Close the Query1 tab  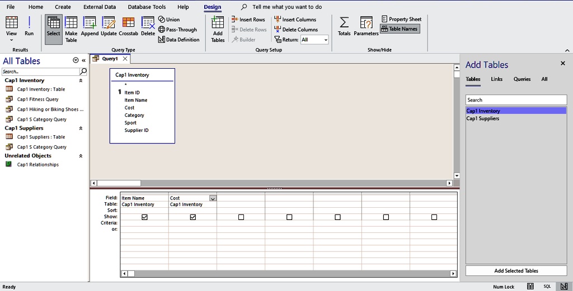tap(125, 58)
